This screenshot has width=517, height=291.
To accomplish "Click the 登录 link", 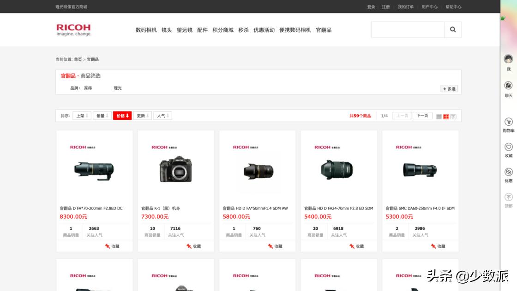I will click(x=371, y=7).
